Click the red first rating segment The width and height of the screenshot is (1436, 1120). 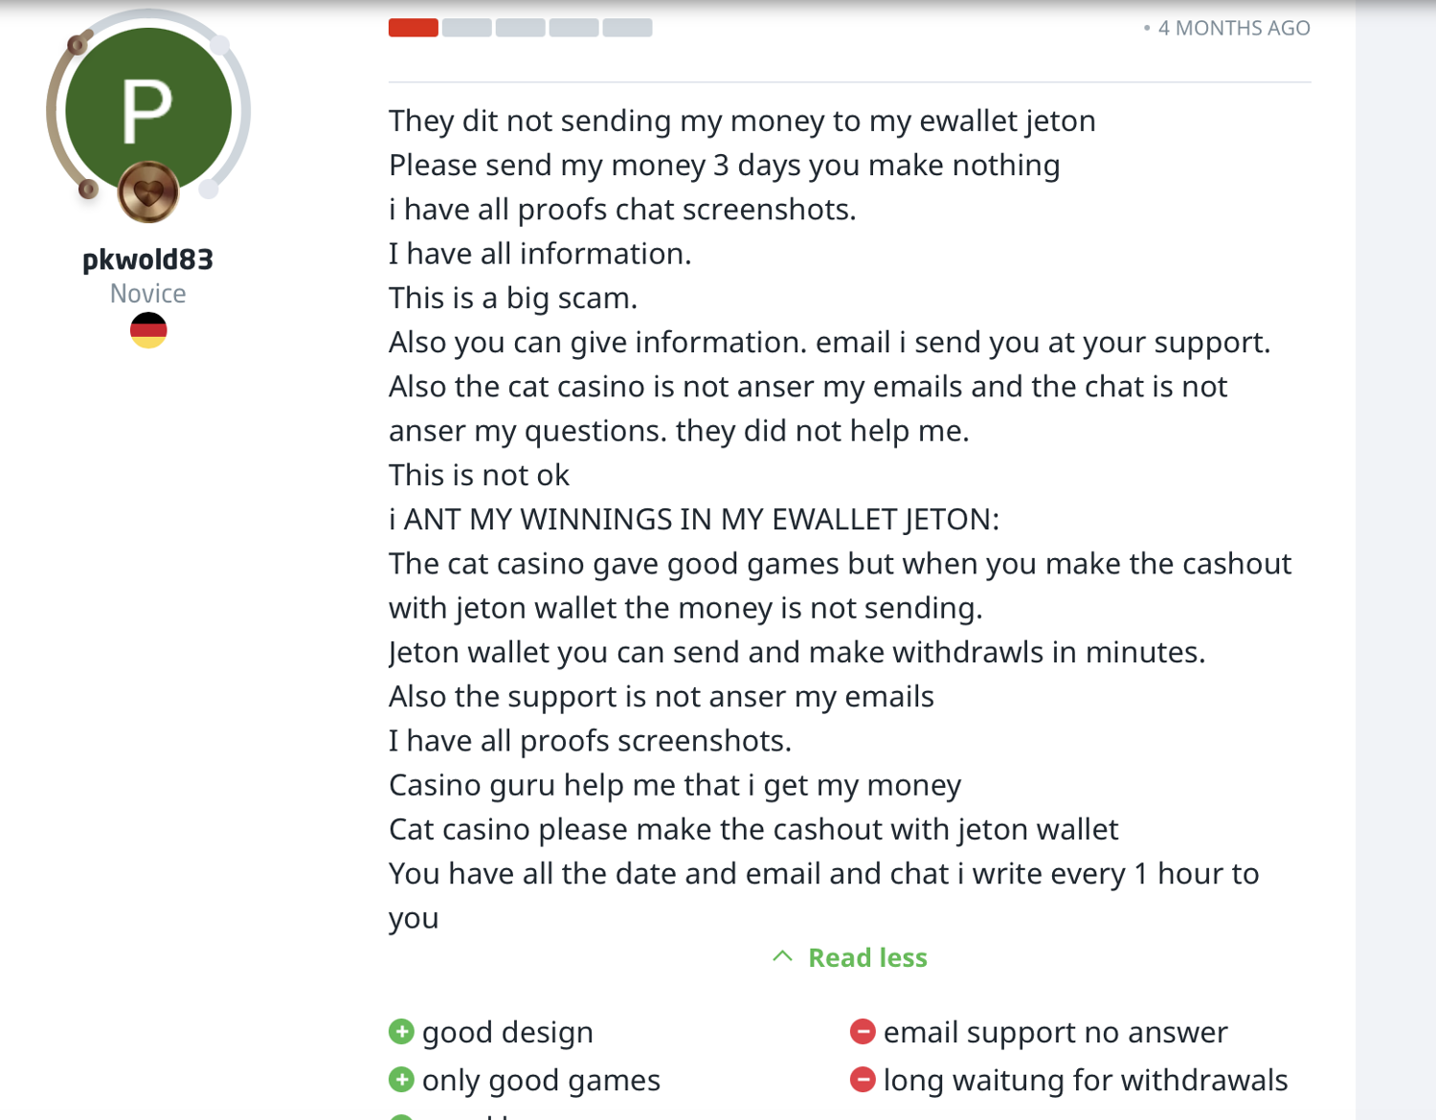coord(414,28)
